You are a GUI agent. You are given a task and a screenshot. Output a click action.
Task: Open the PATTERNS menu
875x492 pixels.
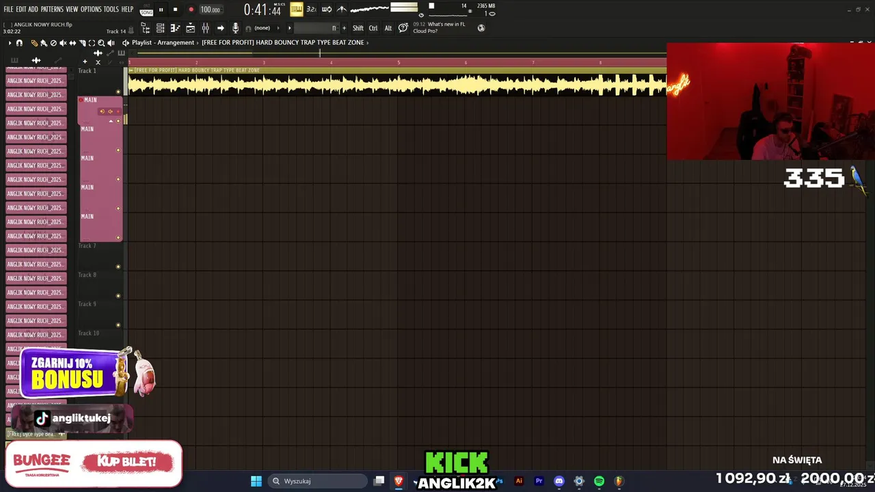52,9
